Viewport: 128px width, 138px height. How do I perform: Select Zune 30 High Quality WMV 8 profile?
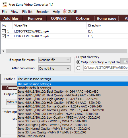tap(73, 125)
